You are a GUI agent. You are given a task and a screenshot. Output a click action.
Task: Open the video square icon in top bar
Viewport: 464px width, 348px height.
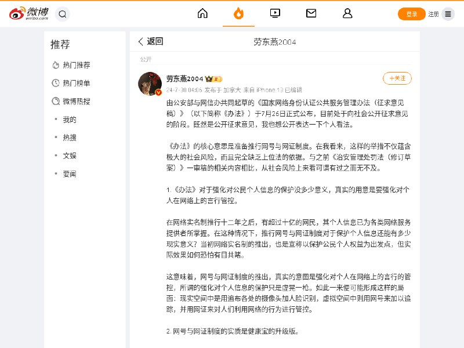[x=274, y=14]
